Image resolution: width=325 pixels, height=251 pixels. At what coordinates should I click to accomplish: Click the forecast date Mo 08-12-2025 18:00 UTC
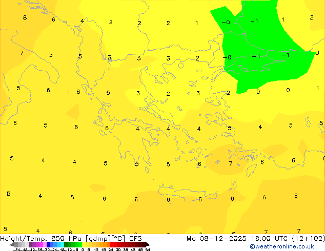(x=238, y=239)
